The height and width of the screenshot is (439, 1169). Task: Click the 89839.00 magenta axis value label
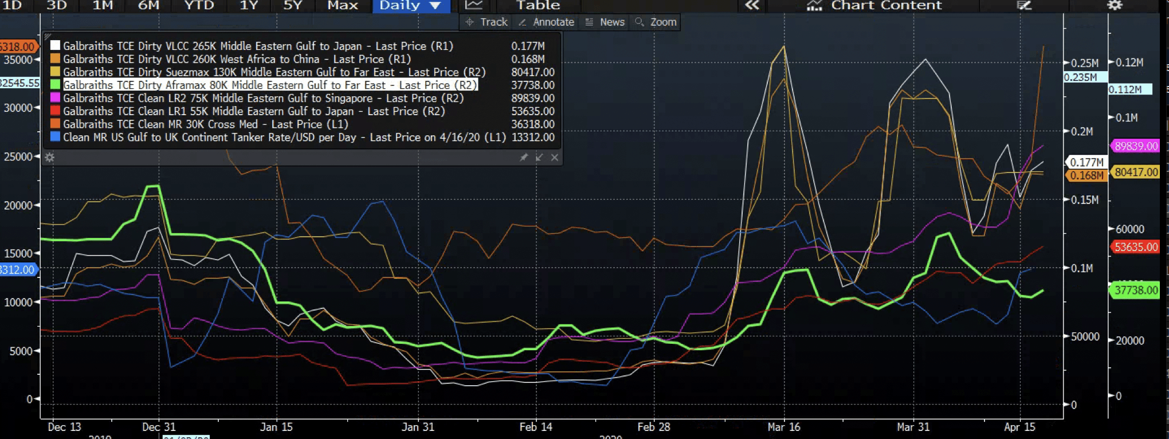[x=1136, y=146]
